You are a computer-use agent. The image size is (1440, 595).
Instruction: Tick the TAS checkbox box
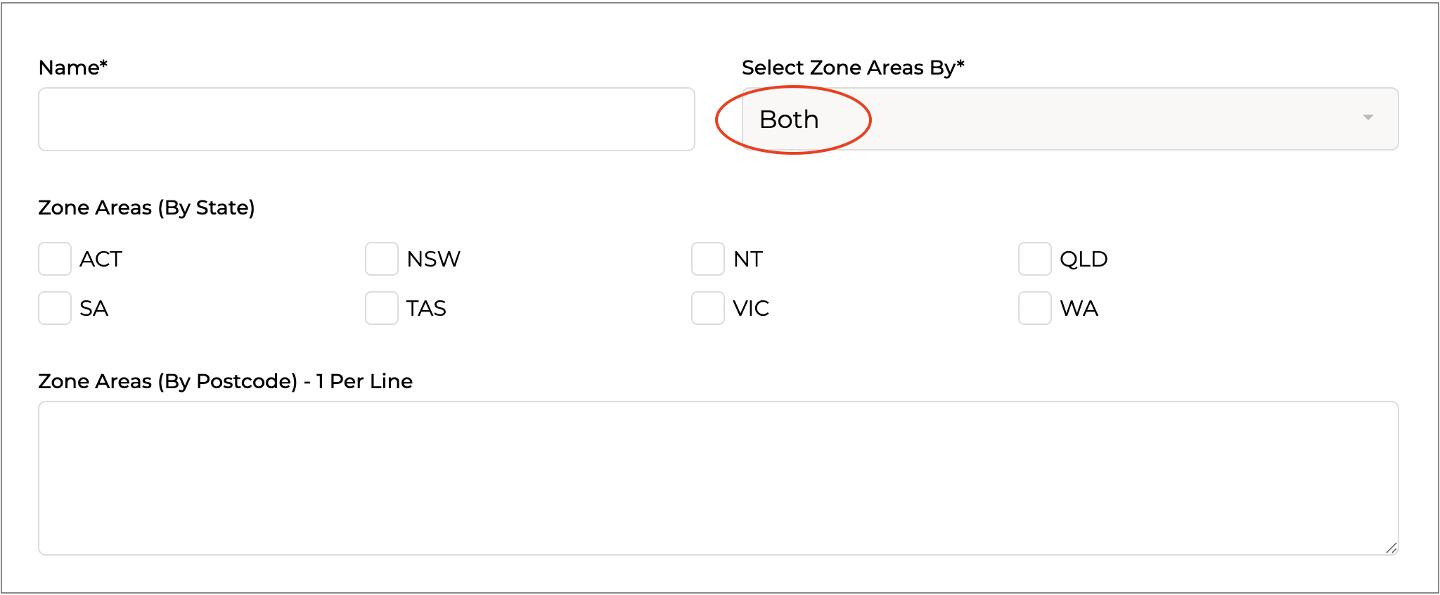[x=382, y=308]
